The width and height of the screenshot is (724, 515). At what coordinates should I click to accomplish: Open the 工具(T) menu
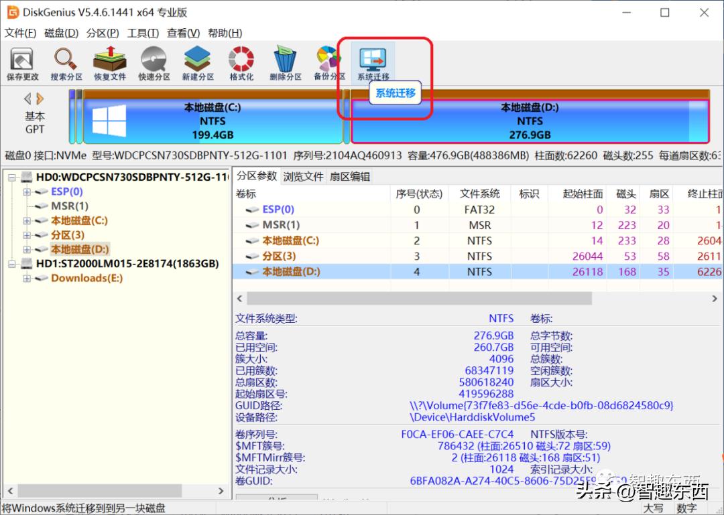tap(142, 33)
